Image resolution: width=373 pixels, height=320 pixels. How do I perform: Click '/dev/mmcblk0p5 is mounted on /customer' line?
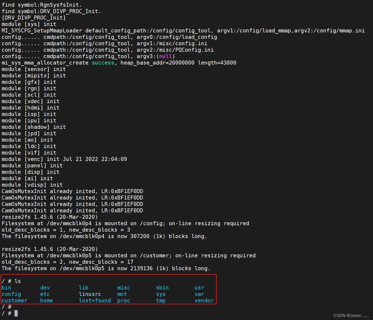click(x=129, y=255)
